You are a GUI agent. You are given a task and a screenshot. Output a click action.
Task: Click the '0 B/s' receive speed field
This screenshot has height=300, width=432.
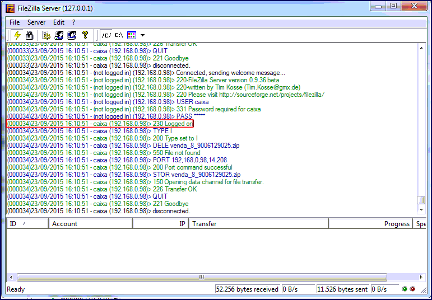pos(298,289)
